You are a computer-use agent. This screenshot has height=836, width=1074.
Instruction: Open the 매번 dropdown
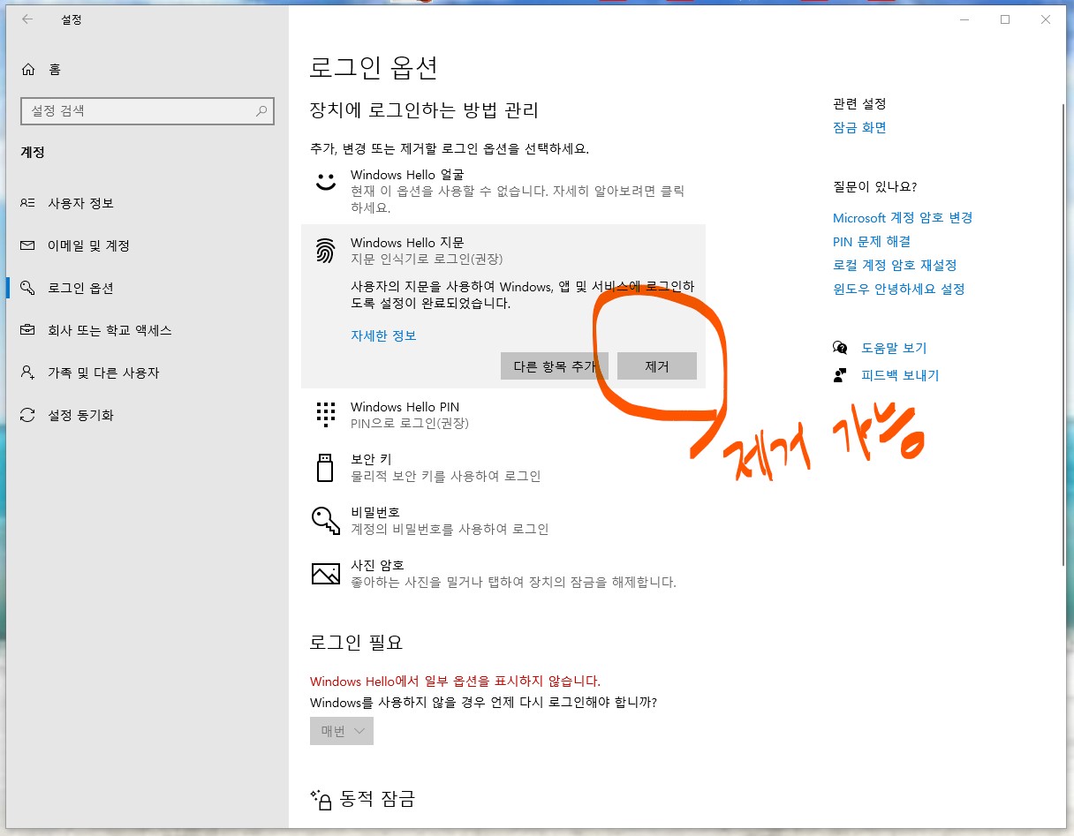point(342,731)
